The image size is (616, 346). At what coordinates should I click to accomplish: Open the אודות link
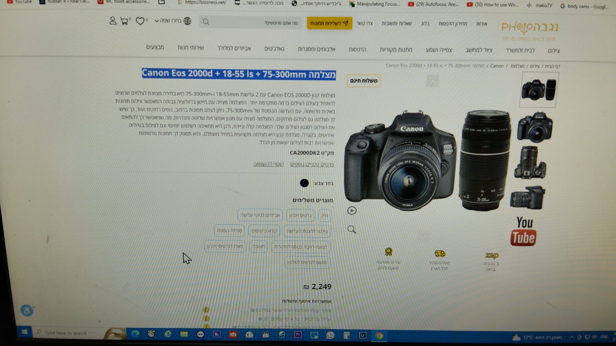pyautogui.click(x=482, y=24)
